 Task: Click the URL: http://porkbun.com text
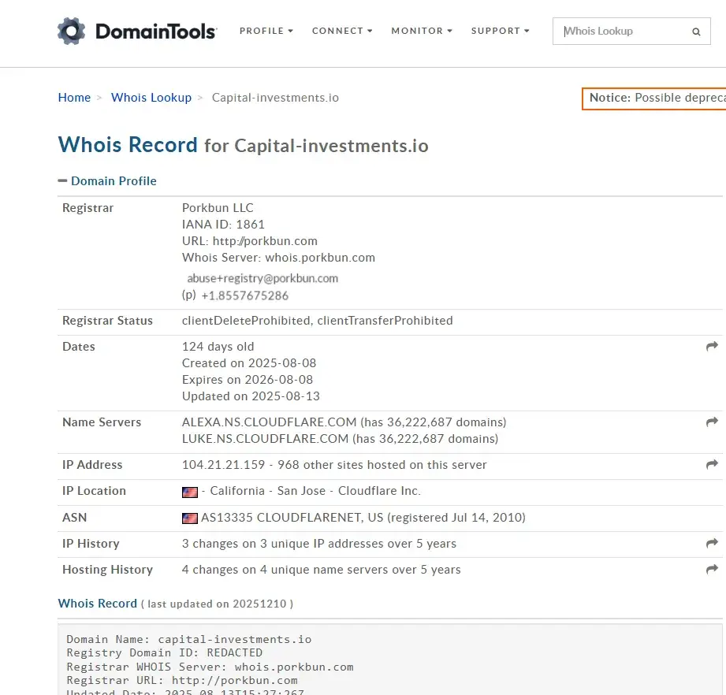250,241
